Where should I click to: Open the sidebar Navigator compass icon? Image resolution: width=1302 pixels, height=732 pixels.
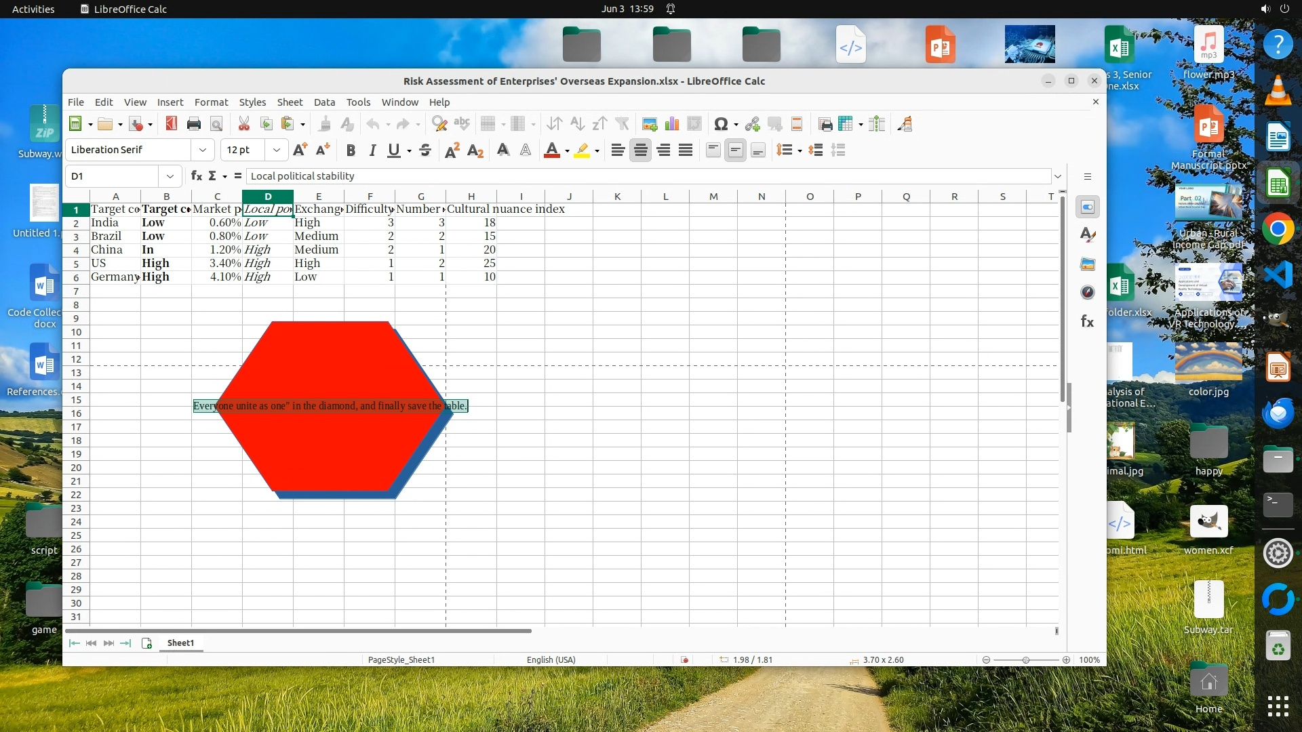pyautogui.click(x=1088, y=292)
